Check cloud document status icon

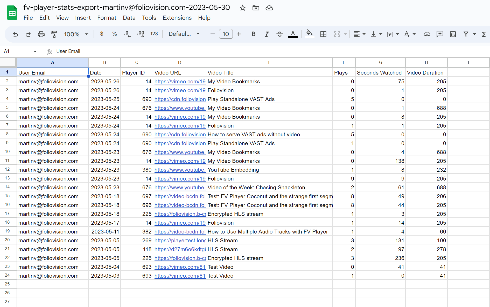tap(269, 8)
